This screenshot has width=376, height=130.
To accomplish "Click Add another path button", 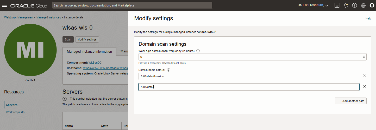I will pos(350,101).
